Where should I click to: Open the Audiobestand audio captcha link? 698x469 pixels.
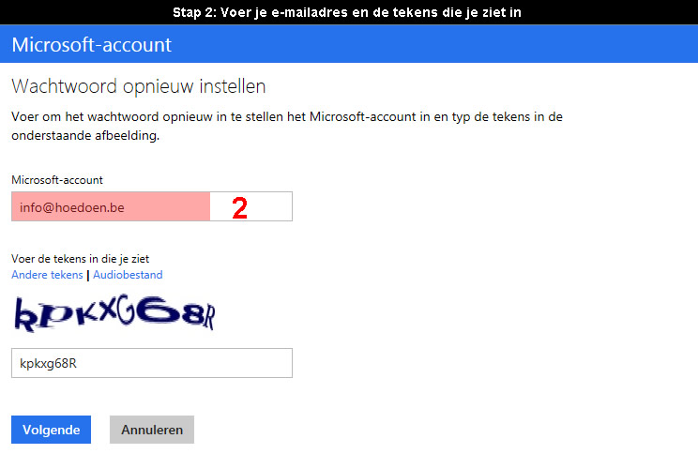(128, 275)
